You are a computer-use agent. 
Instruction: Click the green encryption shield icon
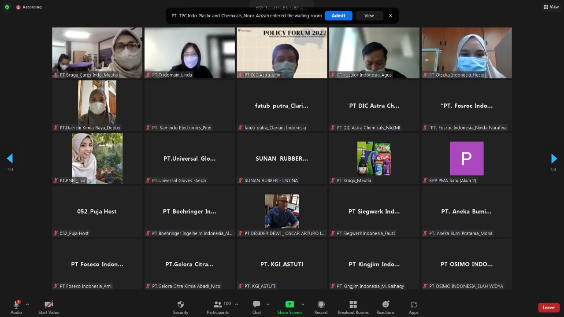click(x=7, y=7)
